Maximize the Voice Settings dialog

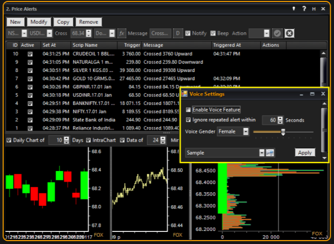coord(312,94)
